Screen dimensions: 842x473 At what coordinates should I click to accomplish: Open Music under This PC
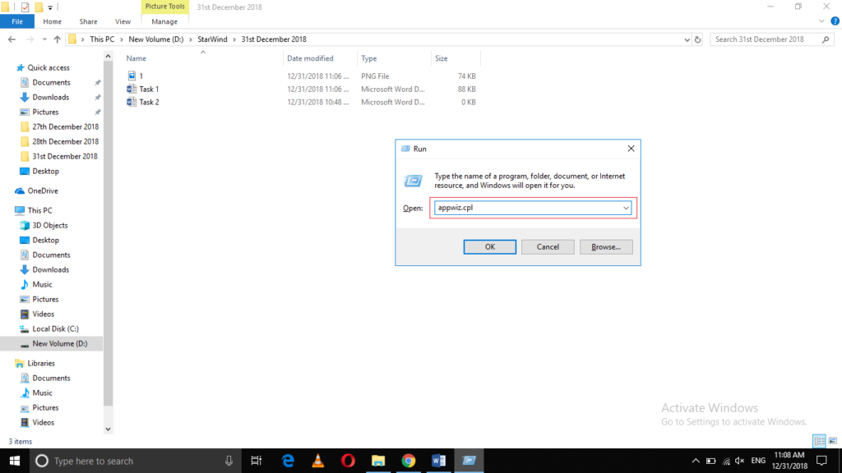coord(42,284)
